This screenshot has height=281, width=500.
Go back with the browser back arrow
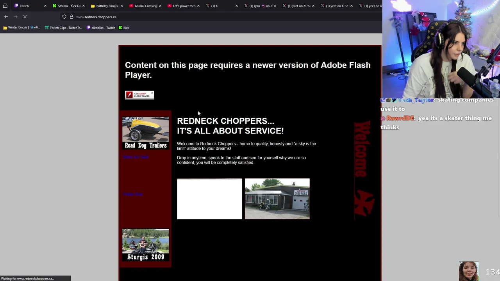[6, 17]
